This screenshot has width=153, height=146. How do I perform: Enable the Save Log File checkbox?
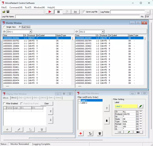pos(84,12)
